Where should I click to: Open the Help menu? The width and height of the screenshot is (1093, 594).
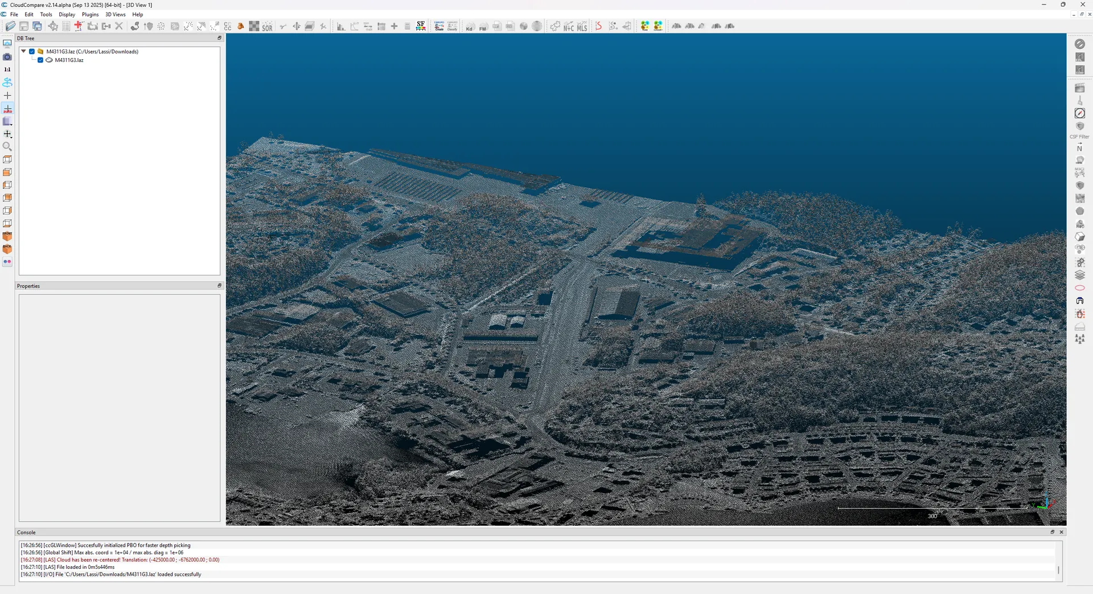(138, 14)
